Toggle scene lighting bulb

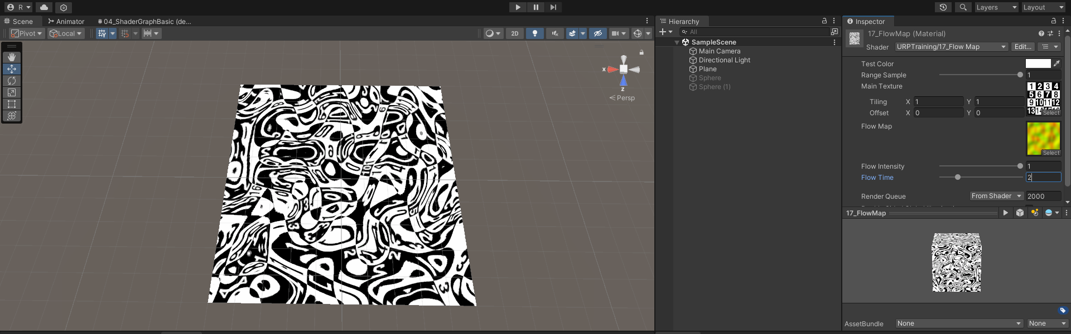[535, 33]
